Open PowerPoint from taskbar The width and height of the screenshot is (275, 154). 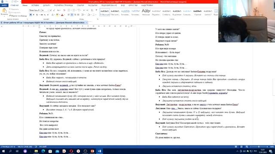click(x=92, y=151)
